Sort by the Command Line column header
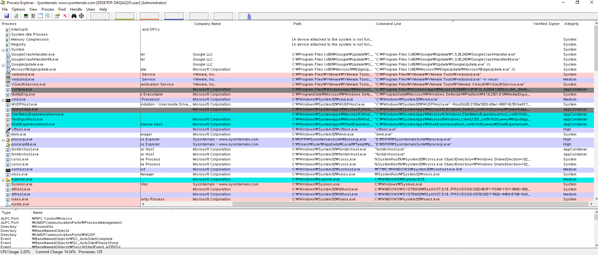Screen dimensions: 598x255 452,24
